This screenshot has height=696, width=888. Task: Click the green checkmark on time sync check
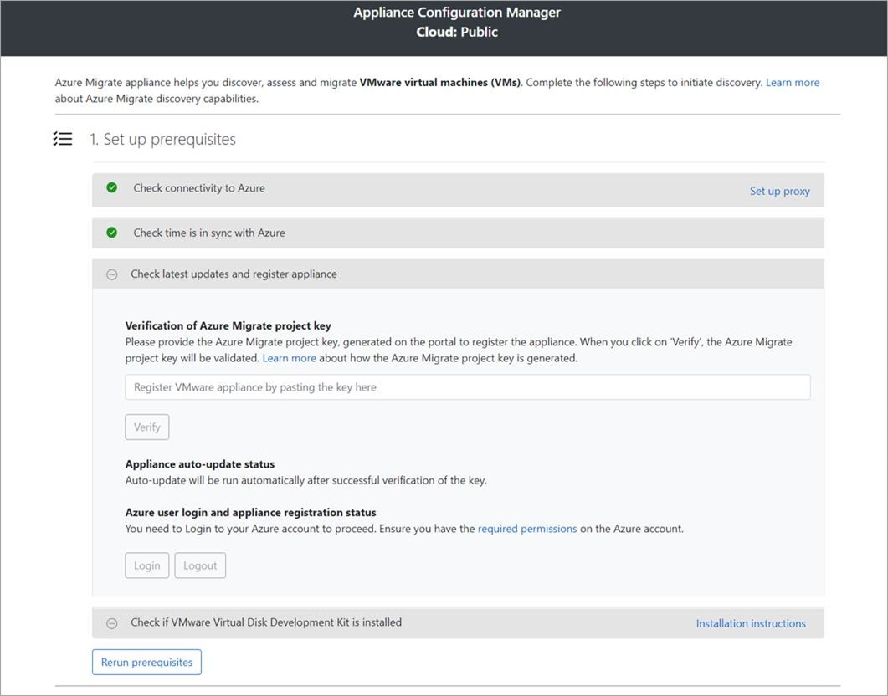pos(111,233)
